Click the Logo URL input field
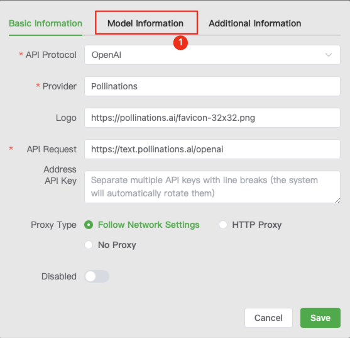The width and height of the screenshot is (350, 338). [x=212, y=118]
